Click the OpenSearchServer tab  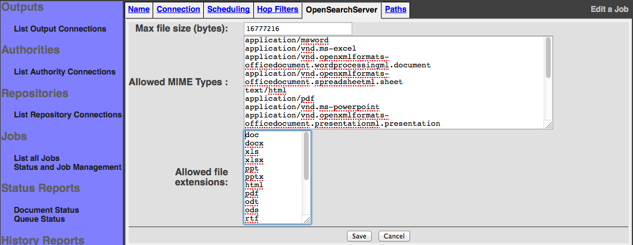point(341,10)
